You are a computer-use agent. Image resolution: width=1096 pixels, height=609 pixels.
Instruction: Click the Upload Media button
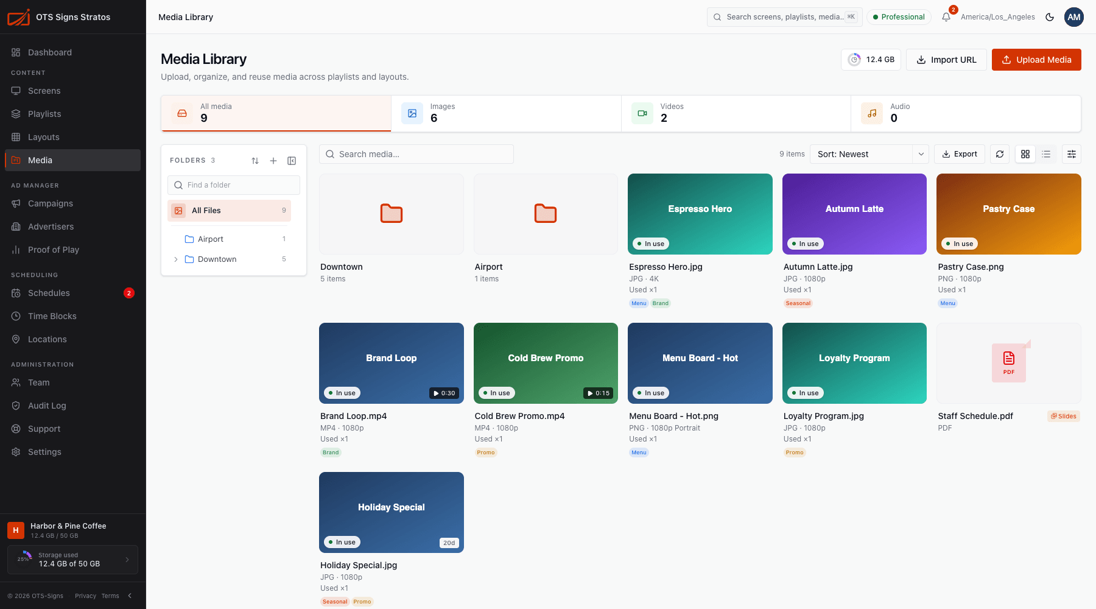[1036, 60]
